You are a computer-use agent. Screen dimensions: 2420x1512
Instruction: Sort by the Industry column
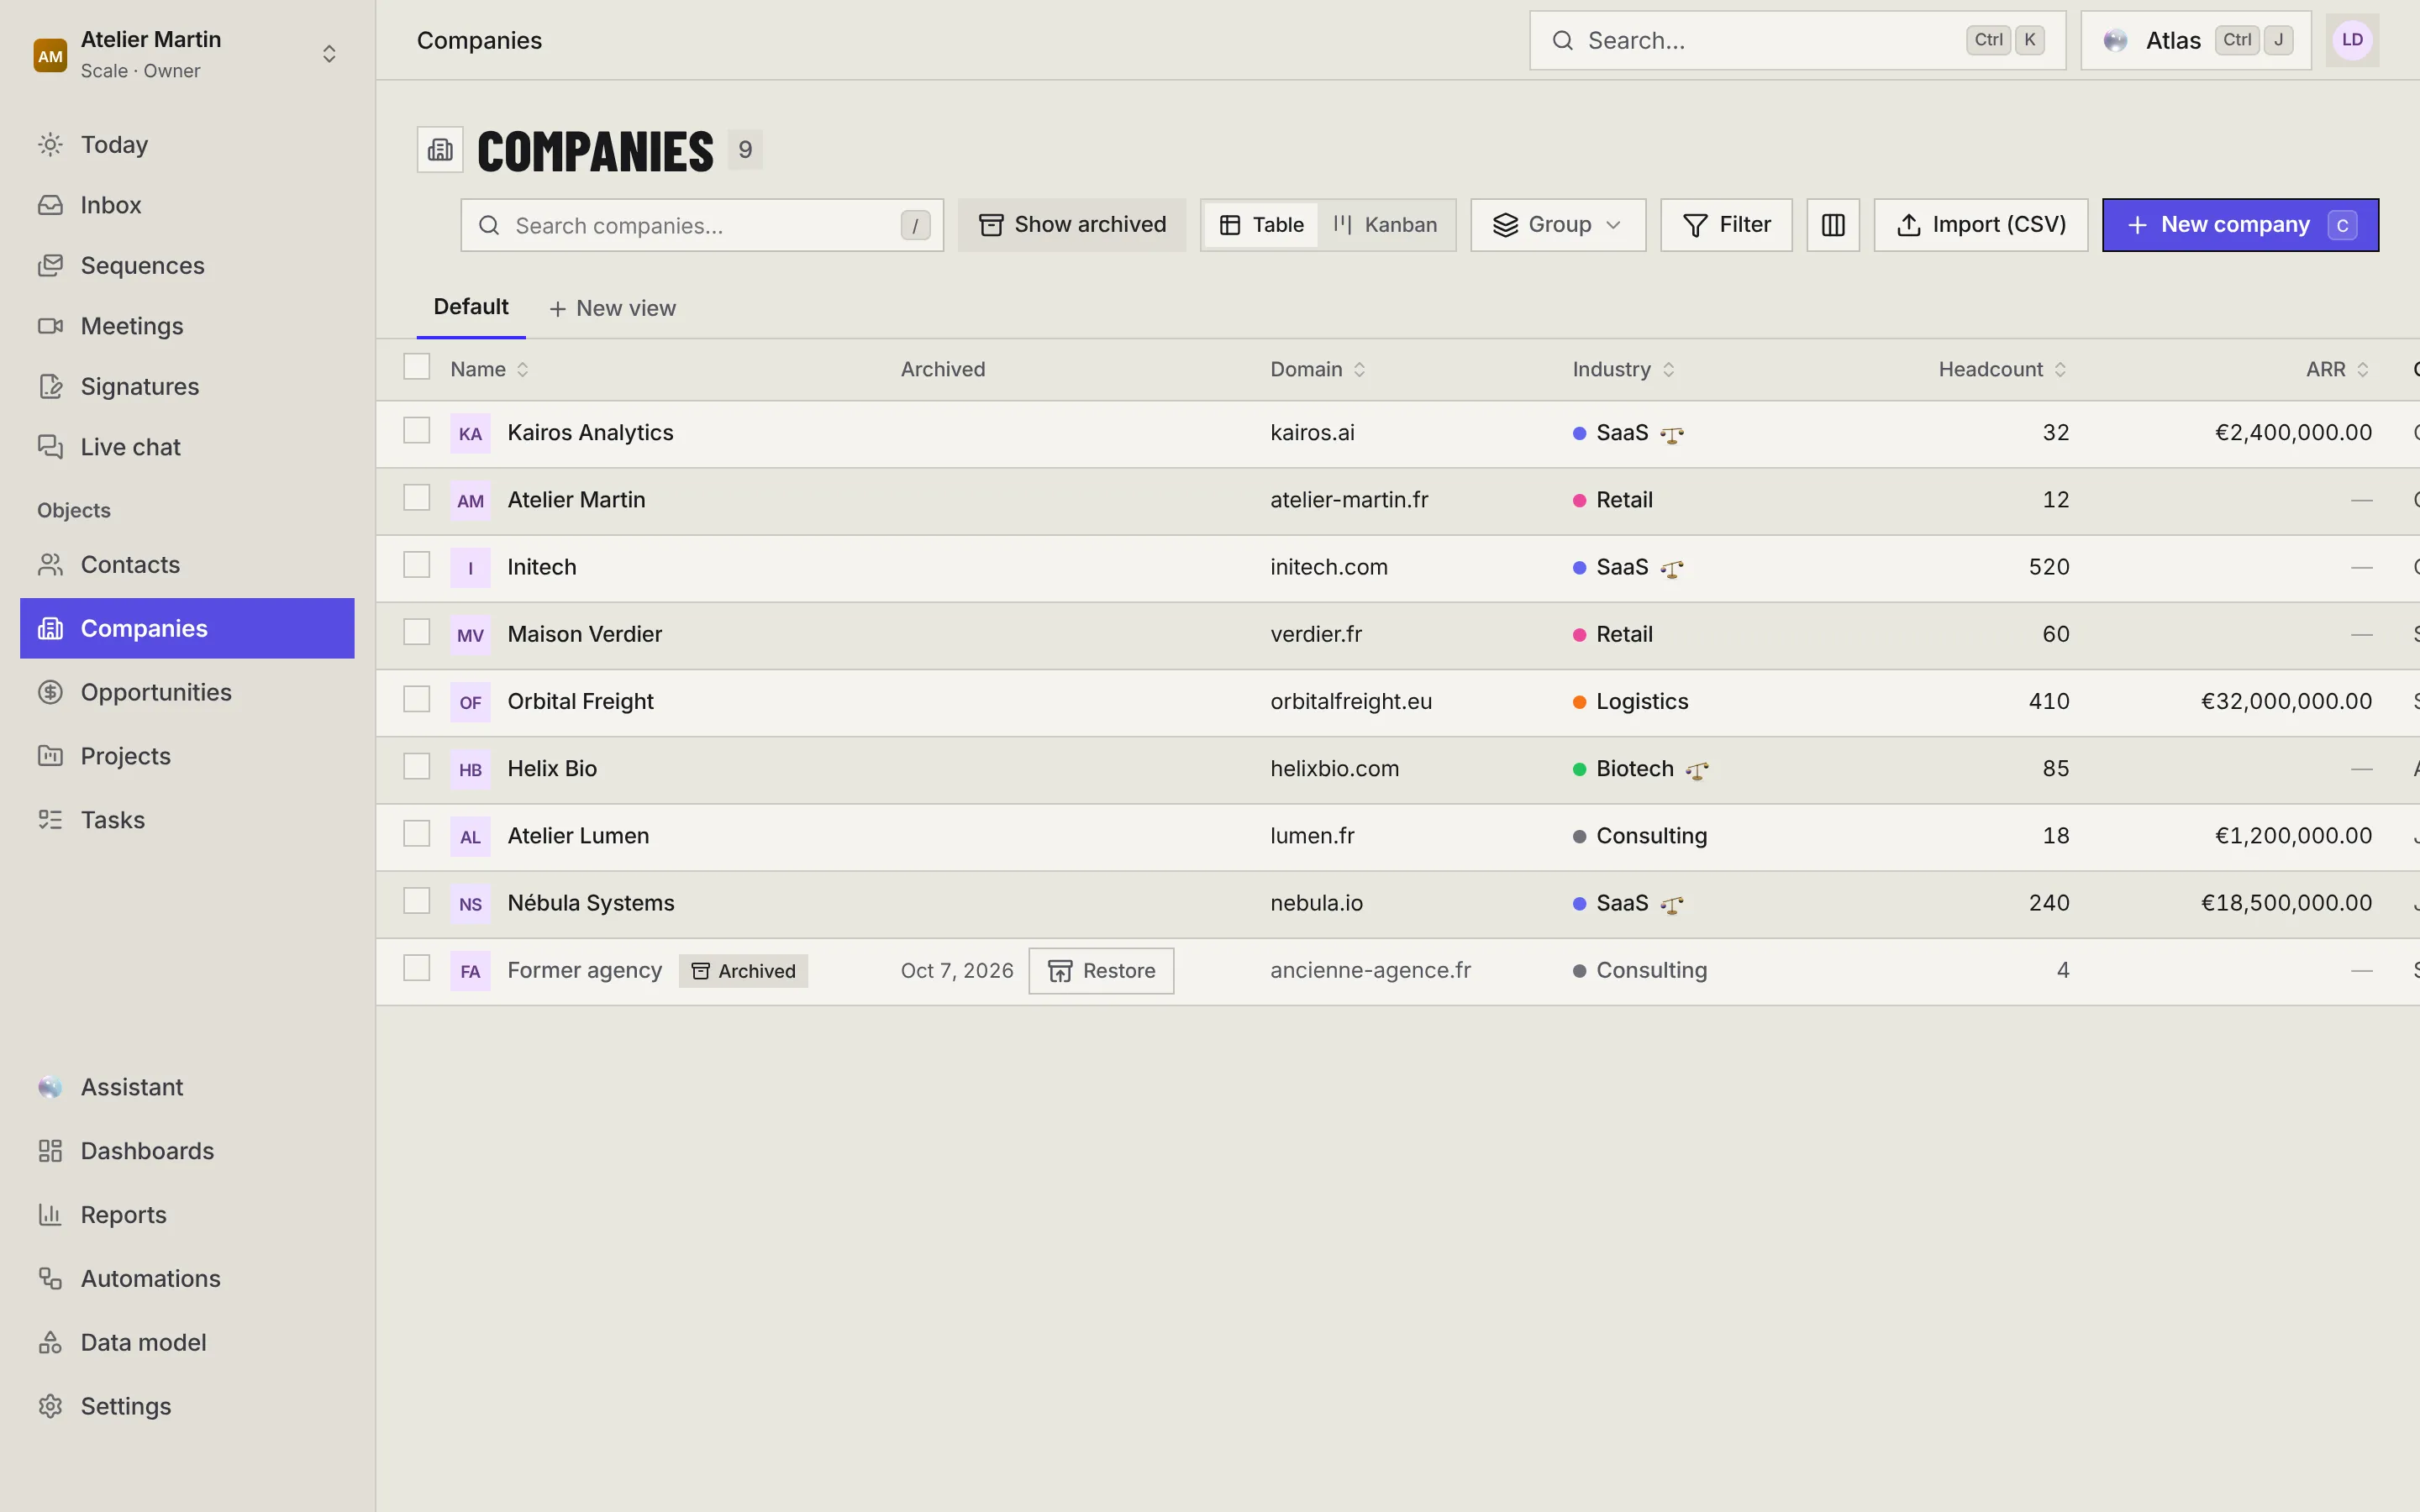(x=1623, y=370)
